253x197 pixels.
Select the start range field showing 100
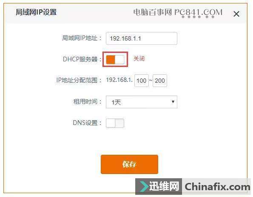tap(141, 81)
